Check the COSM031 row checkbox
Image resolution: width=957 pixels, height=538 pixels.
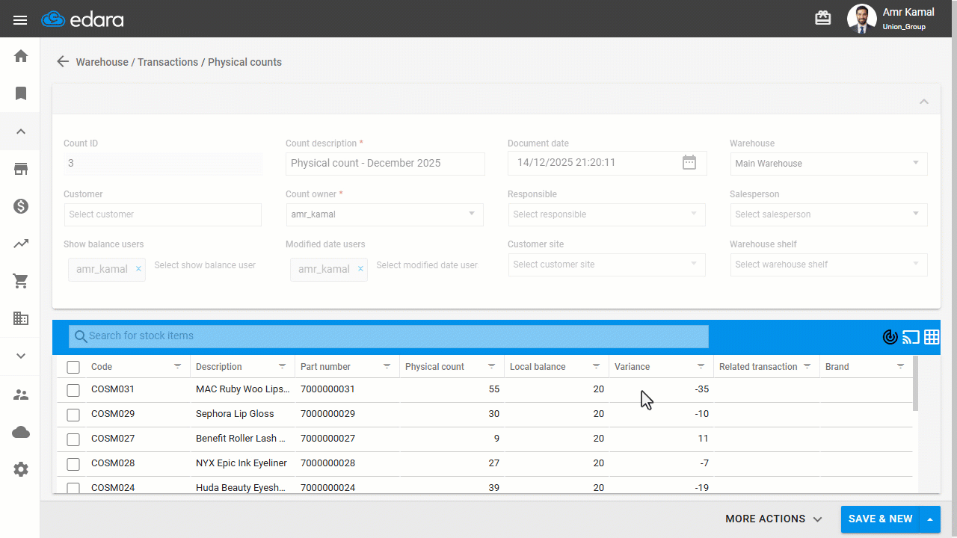[73, 390]
